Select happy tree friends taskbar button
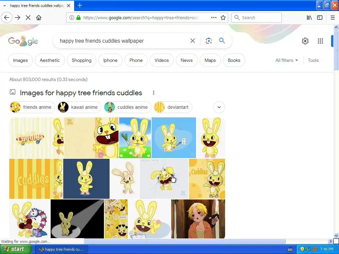This screenshot has height=254, width=339. [61, 249]
